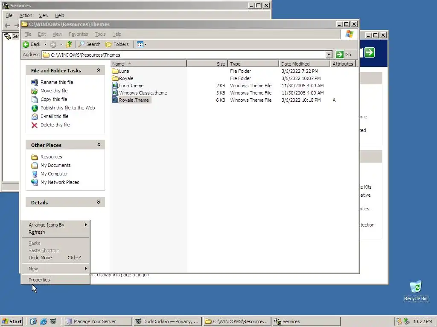Screen dimensions: 437x327
Task: Select the Windows Classic.theme file icon
Action: coord(115,92)
